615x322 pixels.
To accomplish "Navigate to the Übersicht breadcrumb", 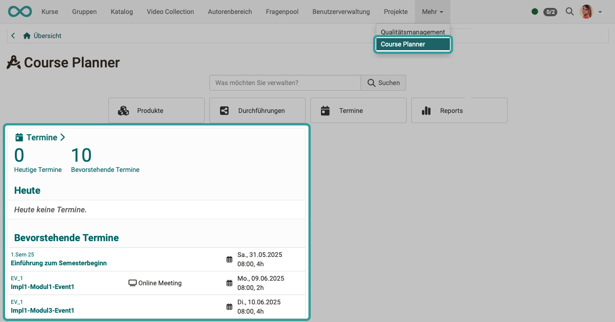I will pyautogui.click(x=47, y=35).
